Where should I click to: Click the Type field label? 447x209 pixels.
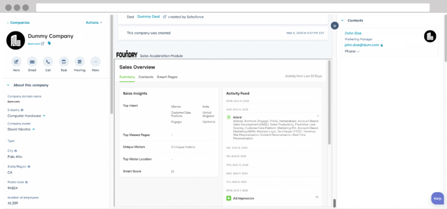pos(11,141)
